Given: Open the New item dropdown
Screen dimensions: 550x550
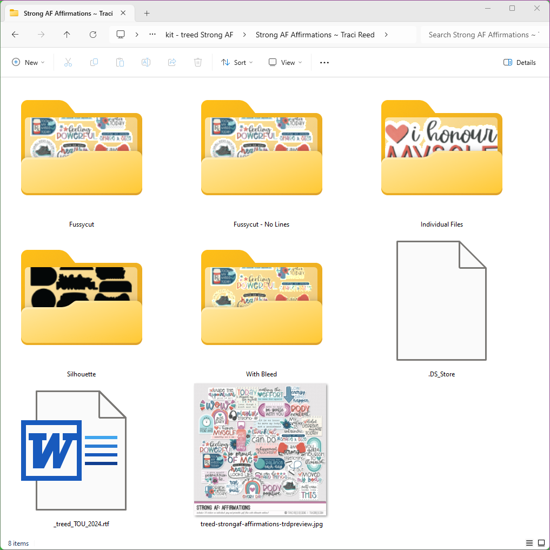Looking at the screenshot, I should tap(28, 63).
